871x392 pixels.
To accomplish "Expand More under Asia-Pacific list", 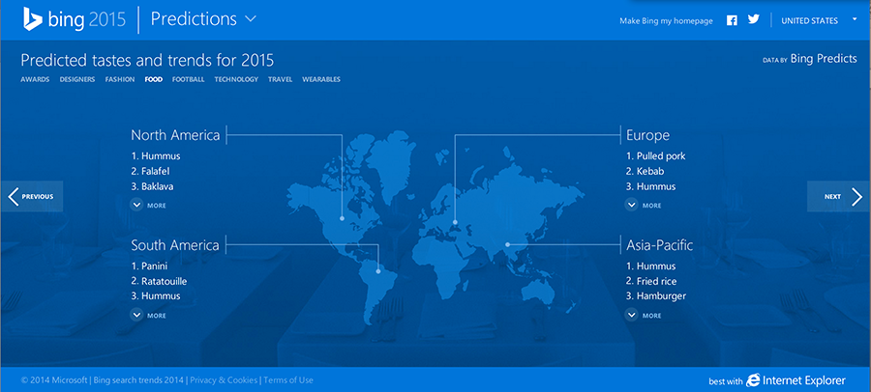I will click(644, 315).
